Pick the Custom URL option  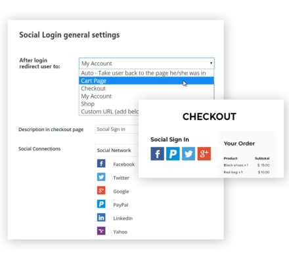click(109, 111)
